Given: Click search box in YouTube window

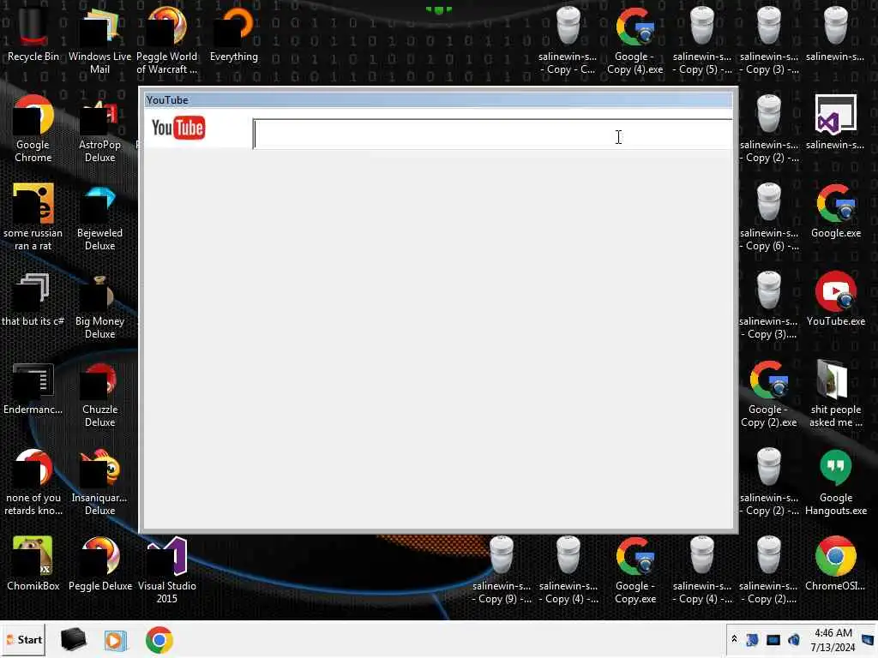Looking at the screenshot, I should 492,135.
